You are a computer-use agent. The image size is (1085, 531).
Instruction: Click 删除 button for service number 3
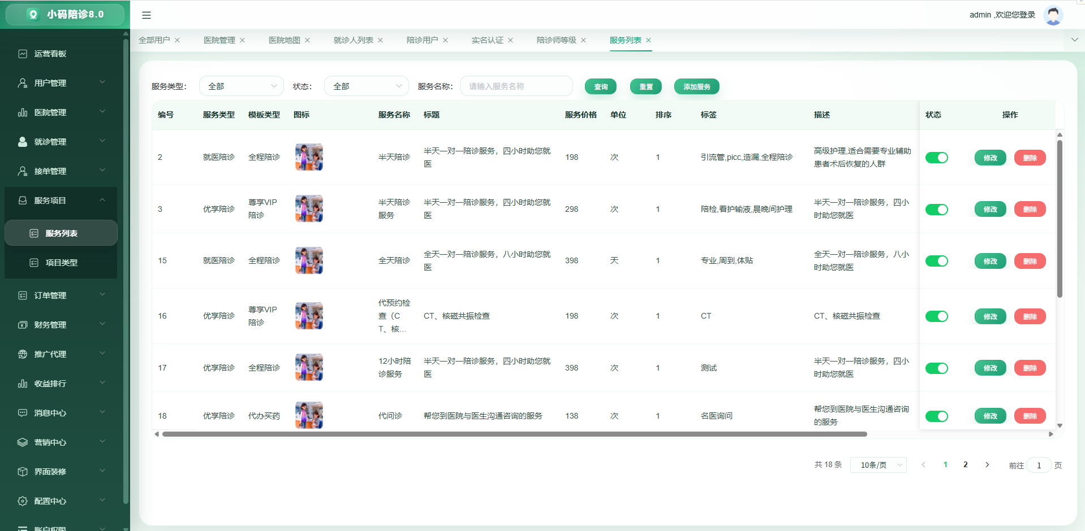click(1030, 209)
